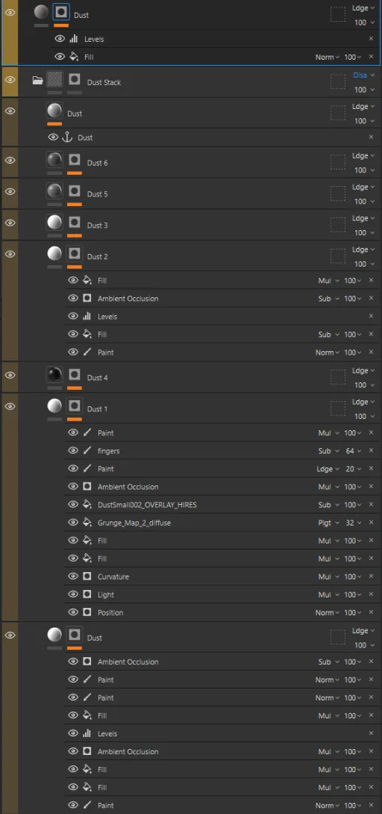Click the material sphere thumbnail of Dust 1
382x814 pixels.
(x=54, y=406)
